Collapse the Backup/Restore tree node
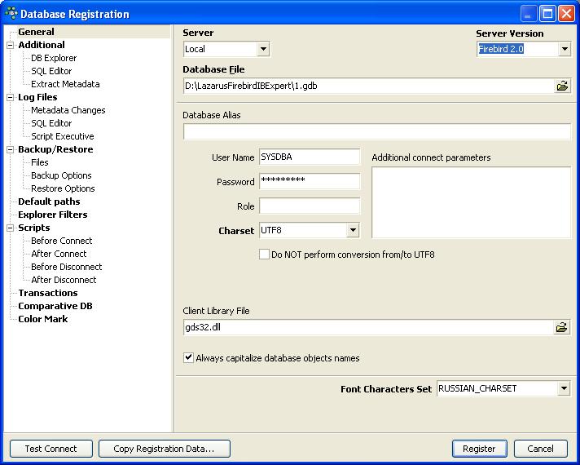 [x=11, y=149]
